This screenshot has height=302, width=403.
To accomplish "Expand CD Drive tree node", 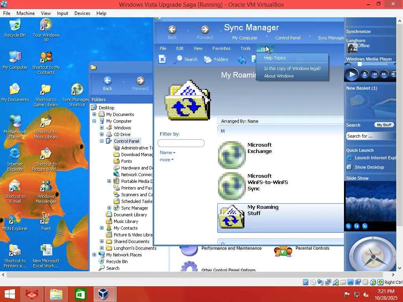I will click(x=102, y=134).
